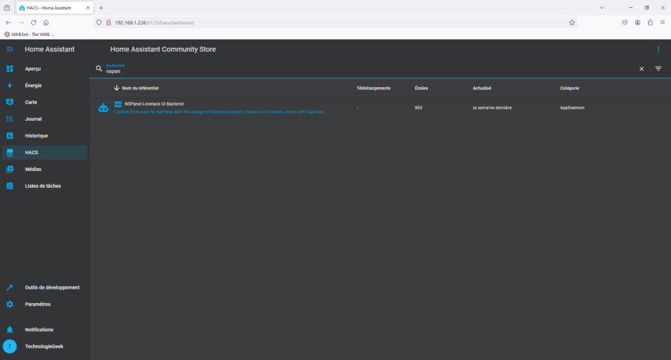
Task: Sort by Nom du référentiel arrow
Action: [117, 88]
